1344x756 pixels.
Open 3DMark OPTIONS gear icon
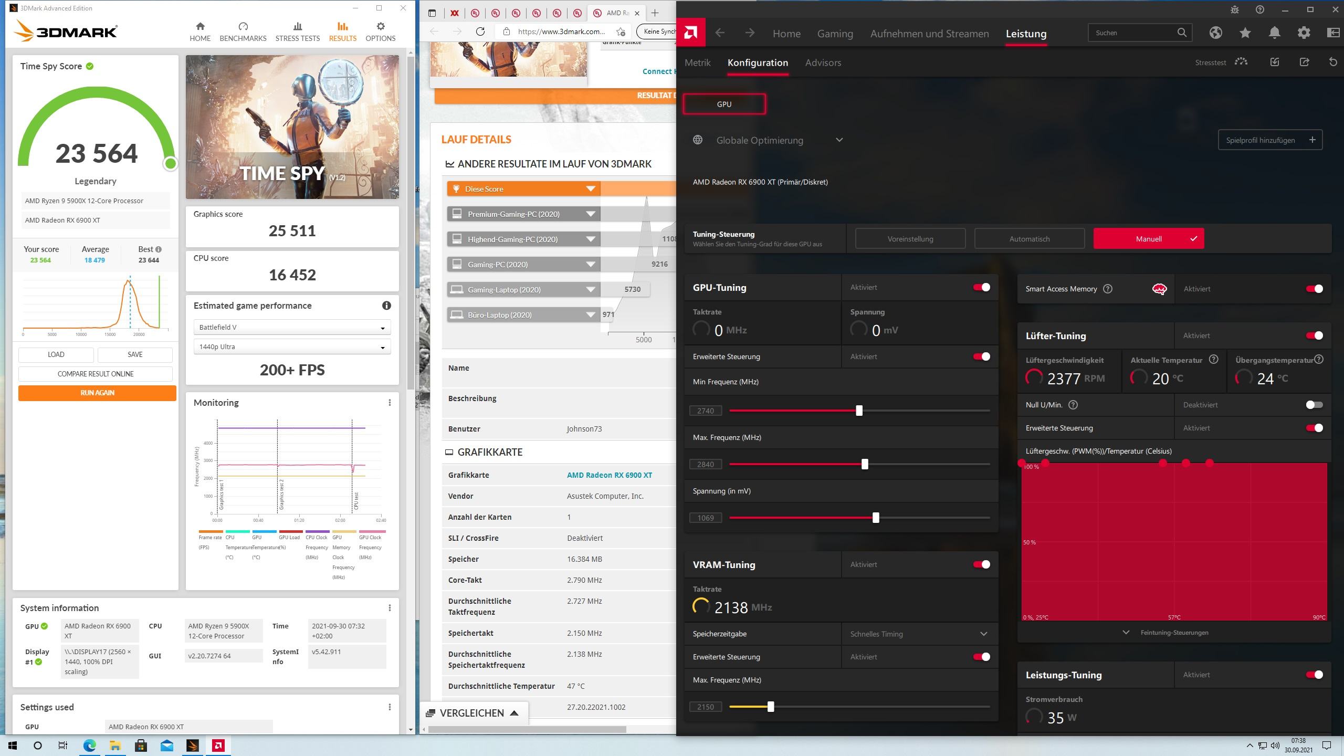click(x=381, y=26)
